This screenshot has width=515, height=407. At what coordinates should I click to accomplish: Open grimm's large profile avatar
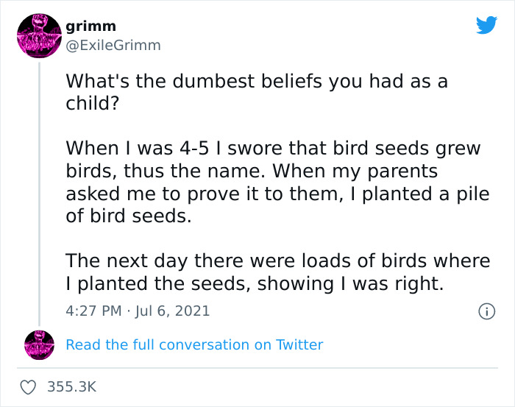point(39,36)
